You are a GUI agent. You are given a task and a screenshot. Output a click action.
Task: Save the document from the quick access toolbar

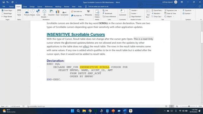pos(3,2)
